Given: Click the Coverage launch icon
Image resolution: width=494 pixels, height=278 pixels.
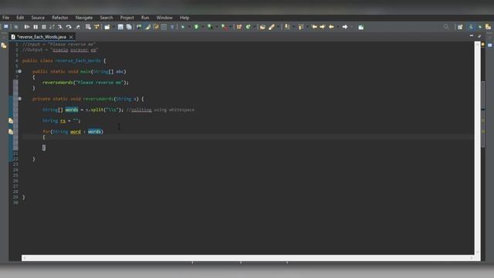Looking at the screenshot, I should click(x=210, y=27).
